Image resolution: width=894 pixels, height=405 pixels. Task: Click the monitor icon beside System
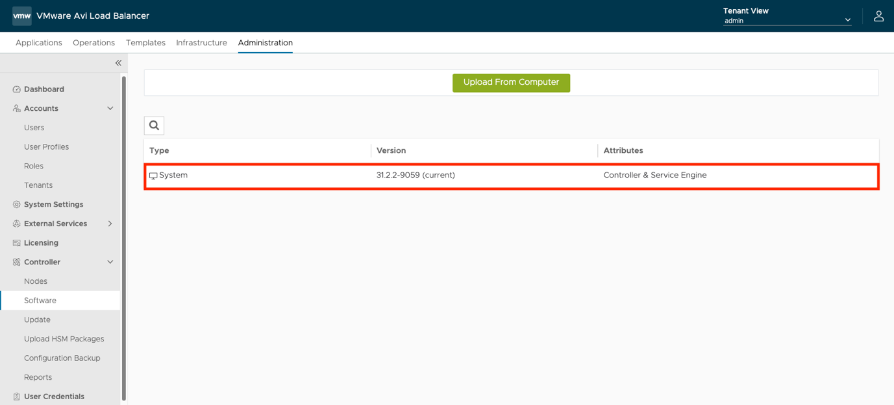153,176
